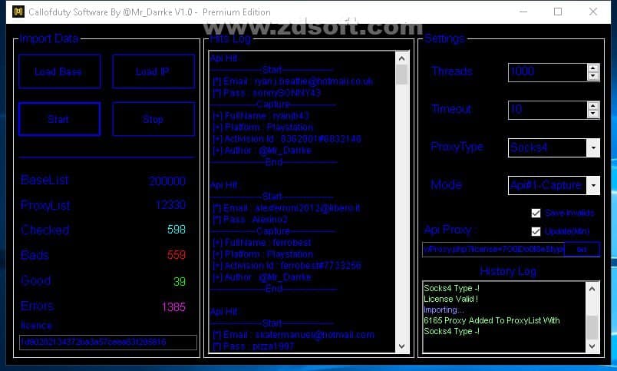The height and width of the screenshot is (371, 617).
Task: Click the Errors count 1385
Action: (173, 306)
